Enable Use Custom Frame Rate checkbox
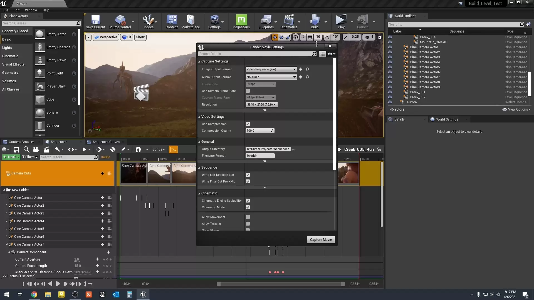534x300 pixels. point(248,91)
